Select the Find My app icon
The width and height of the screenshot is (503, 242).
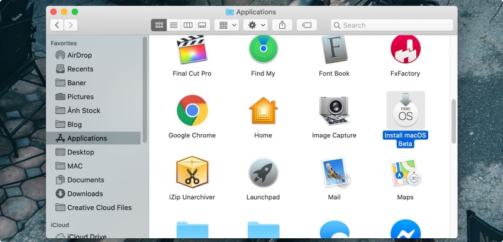click(263, 50)
